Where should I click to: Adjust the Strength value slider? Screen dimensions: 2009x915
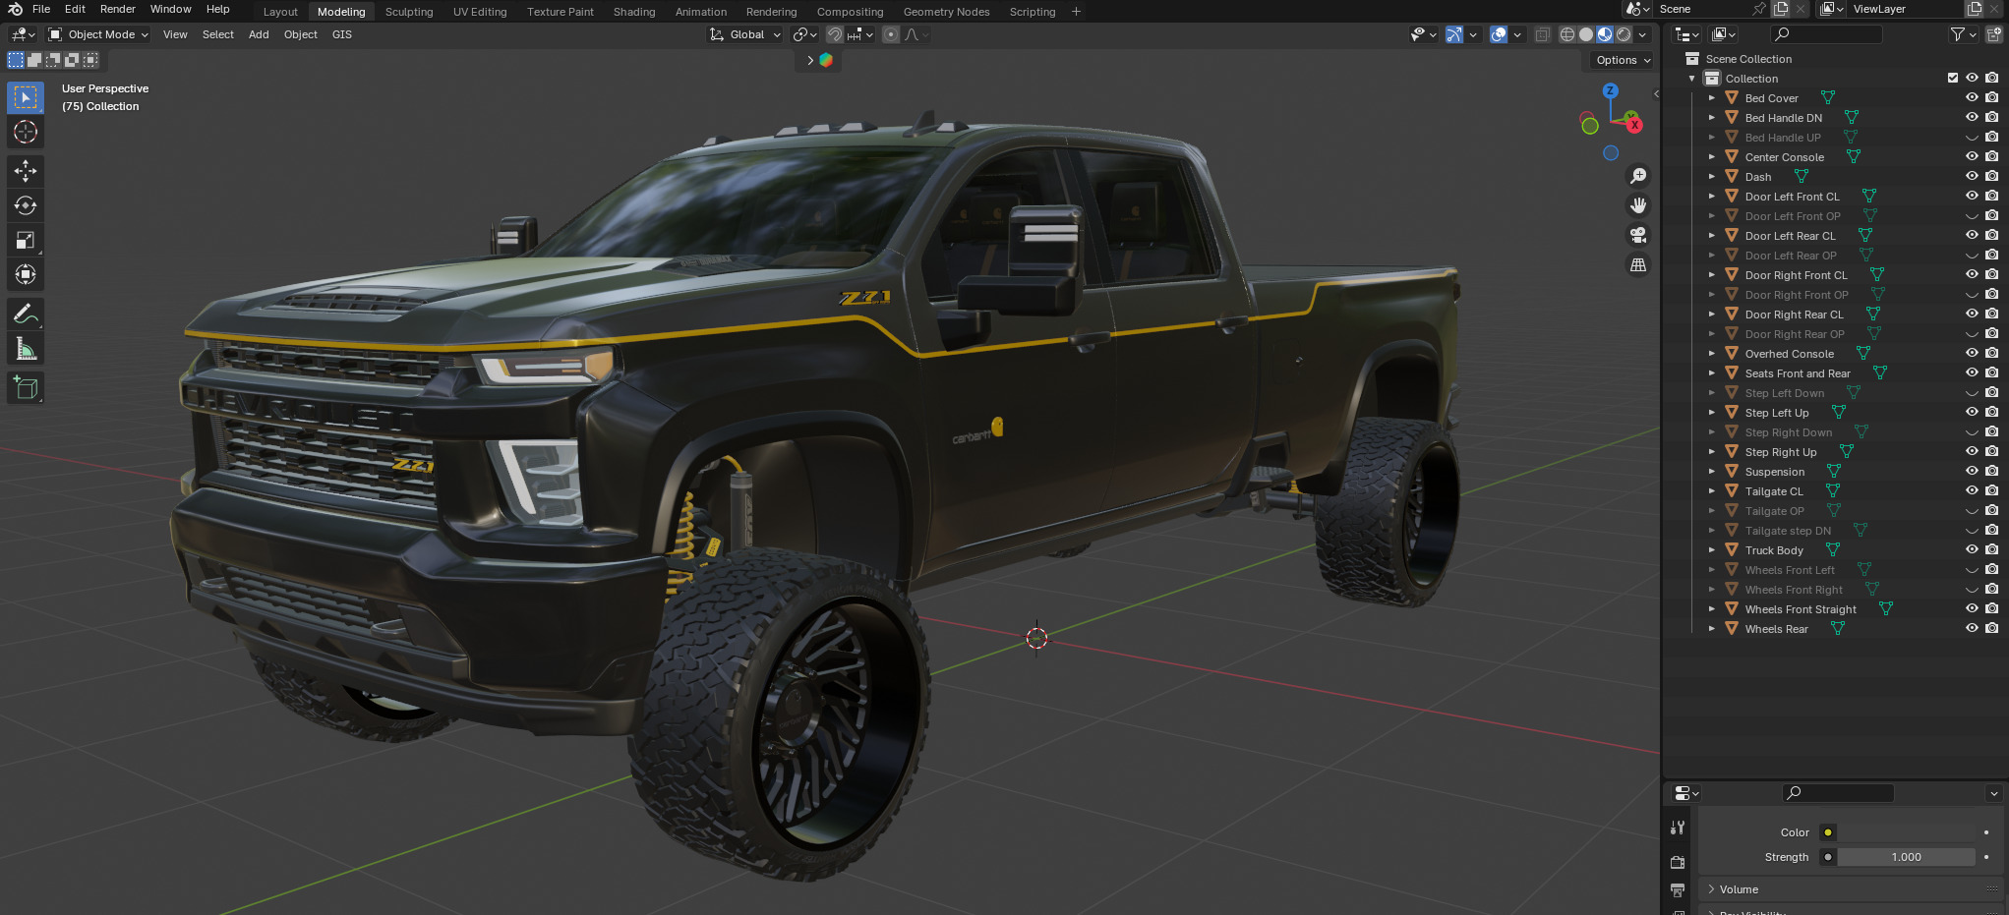click(x=1906, y=857)
